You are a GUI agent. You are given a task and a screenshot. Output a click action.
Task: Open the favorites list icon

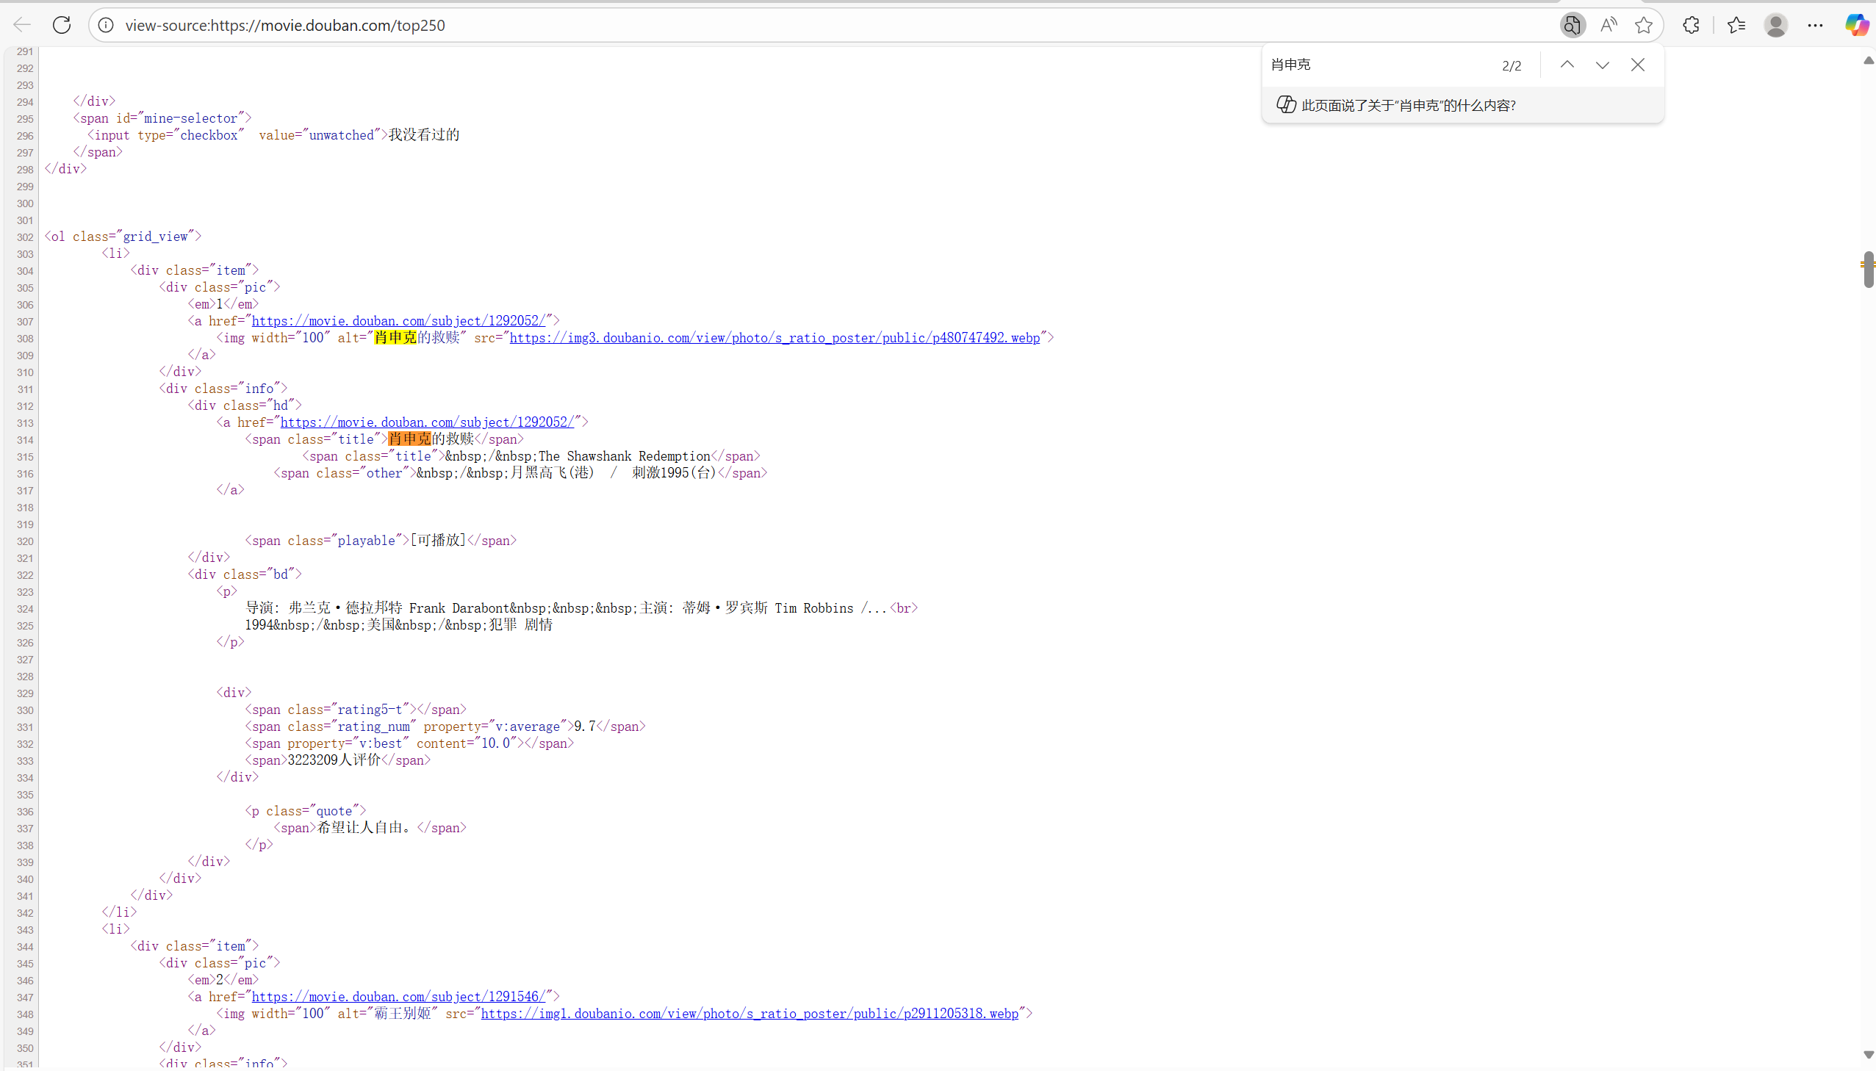tap(1736, 25)
